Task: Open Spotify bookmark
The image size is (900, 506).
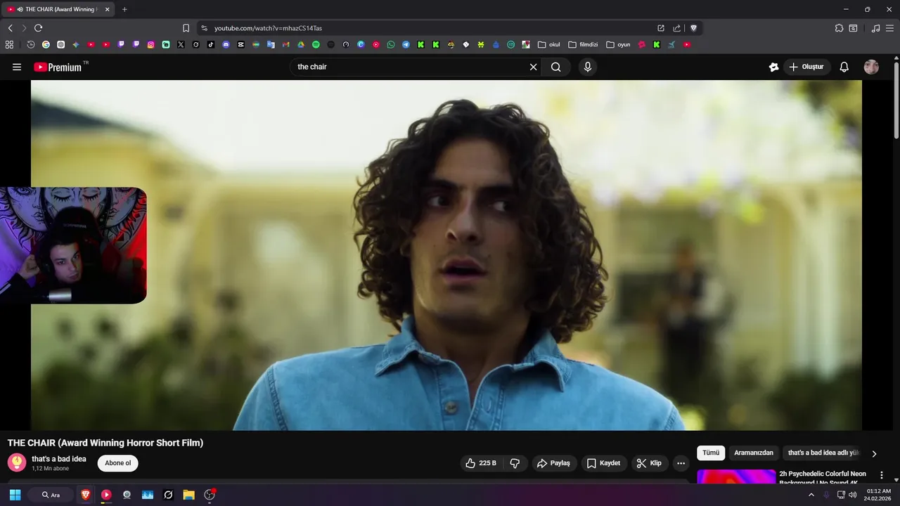Action: coord(316,44)
